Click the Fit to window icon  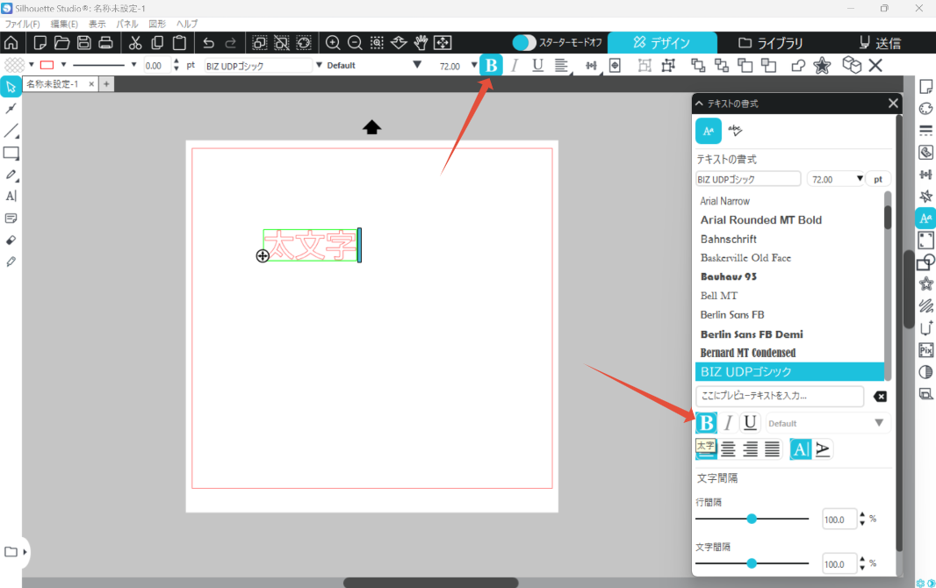tap(443, 43)
